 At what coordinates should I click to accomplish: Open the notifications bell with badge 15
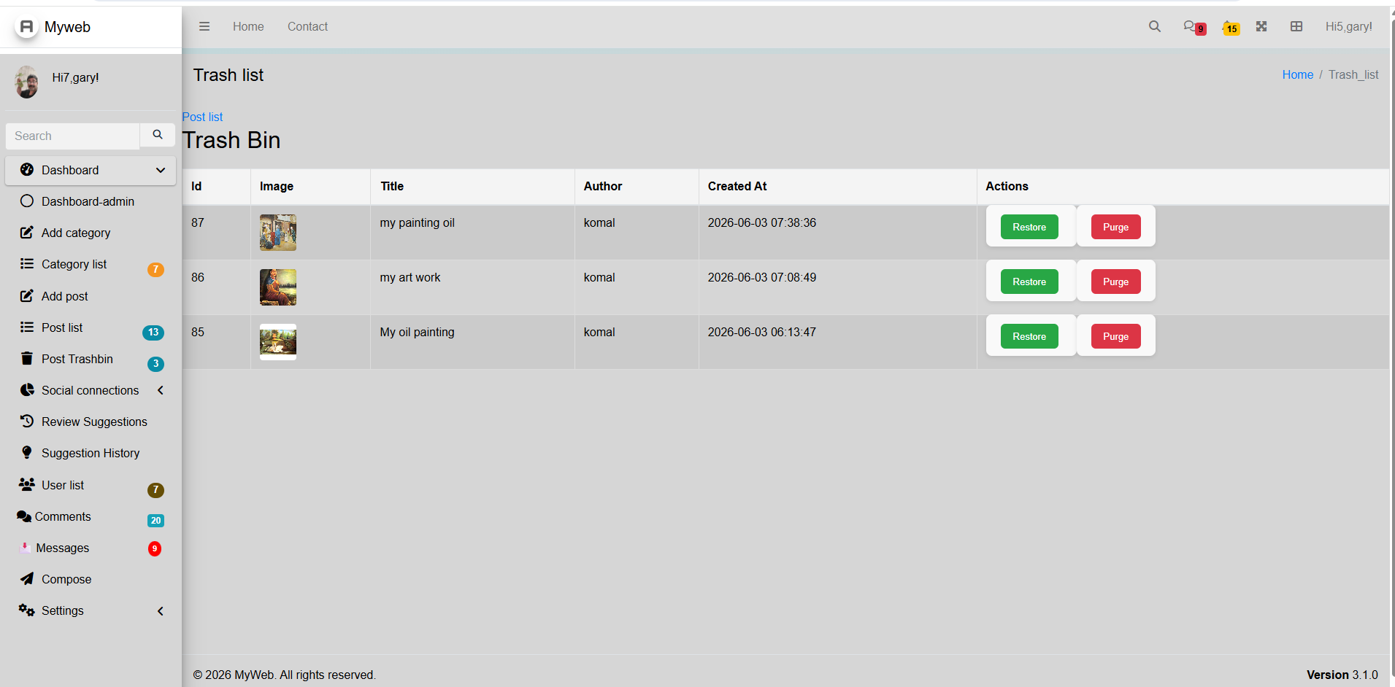(1231, 28)
